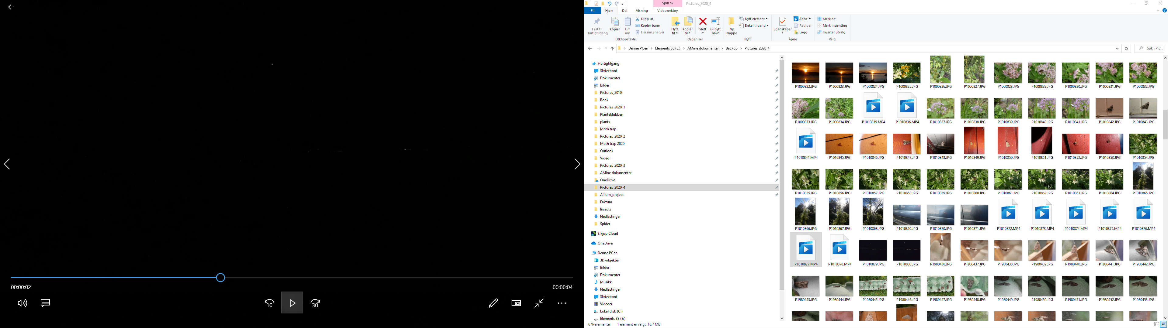Click the red Slett delete icon

(702, 22)
